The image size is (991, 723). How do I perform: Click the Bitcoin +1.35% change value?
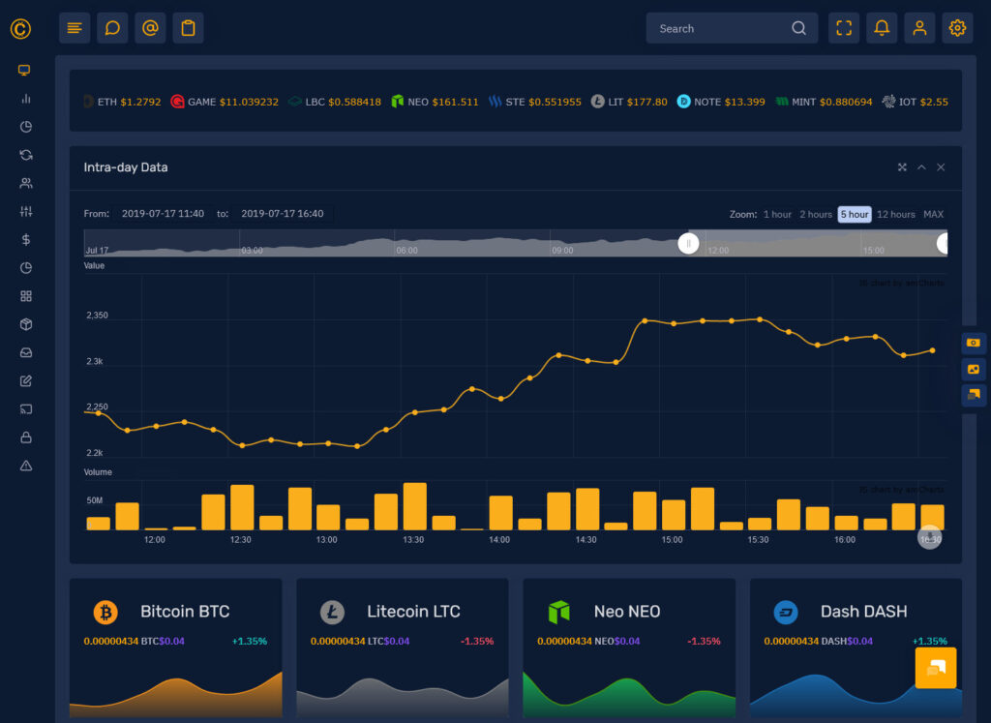coord(250,641)
